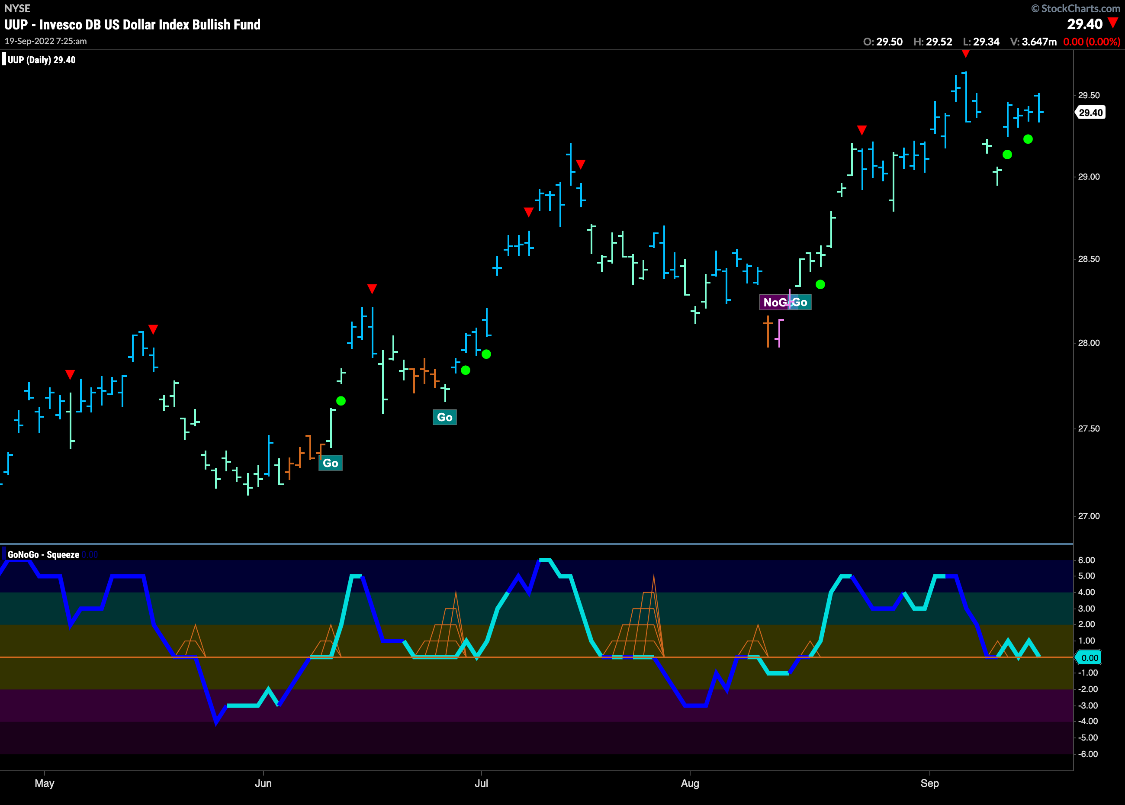Click the red triangle in early May near 27.80
Screen dimensions: 1125x805
coord(70,374)
